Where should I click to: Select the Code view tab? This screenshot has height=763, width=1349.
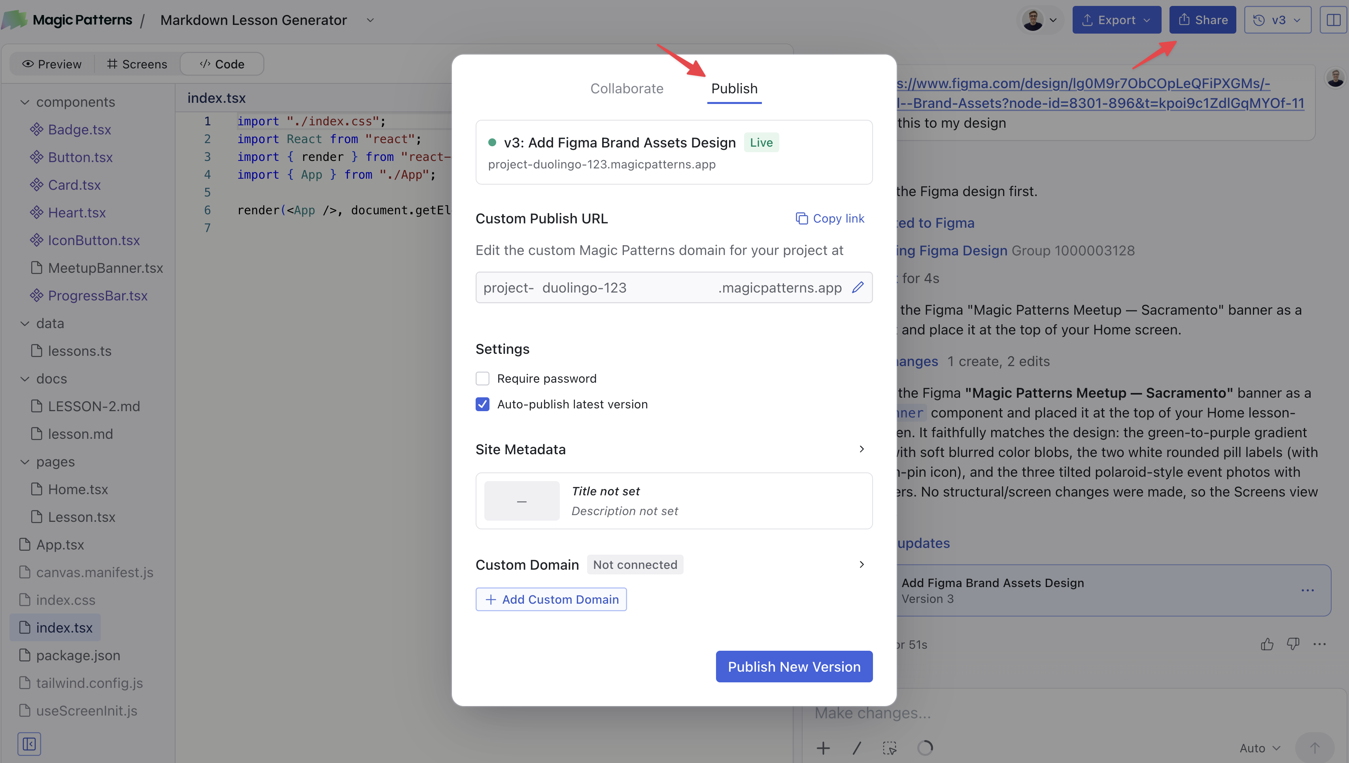(222, 64)
